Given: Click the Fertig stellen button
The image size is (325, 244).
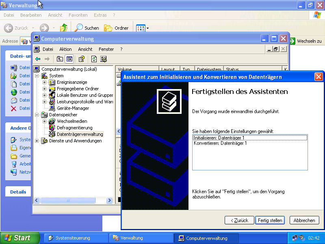Looking at the screenshot, I should [270, 220].
